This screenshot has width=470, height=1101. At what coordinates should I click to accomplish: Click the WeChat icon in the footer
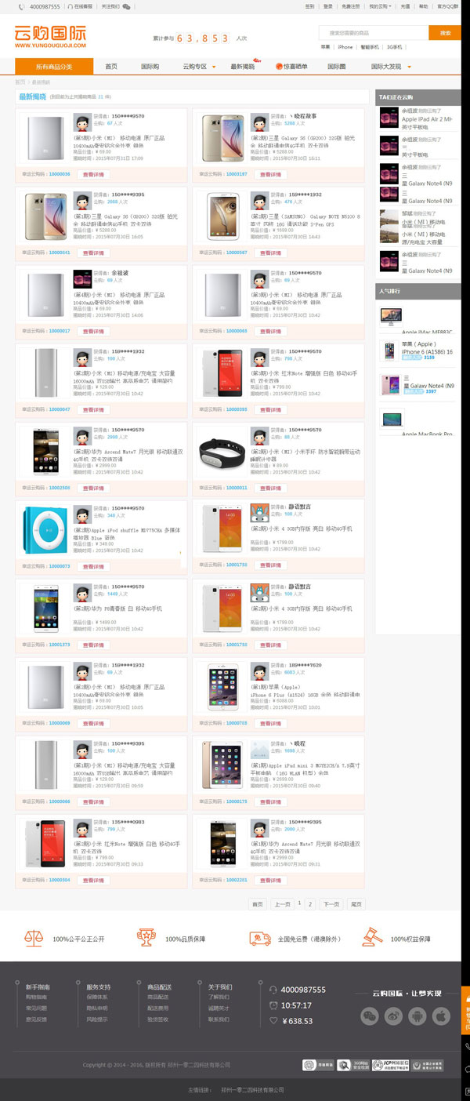[x=369, y=1016]
